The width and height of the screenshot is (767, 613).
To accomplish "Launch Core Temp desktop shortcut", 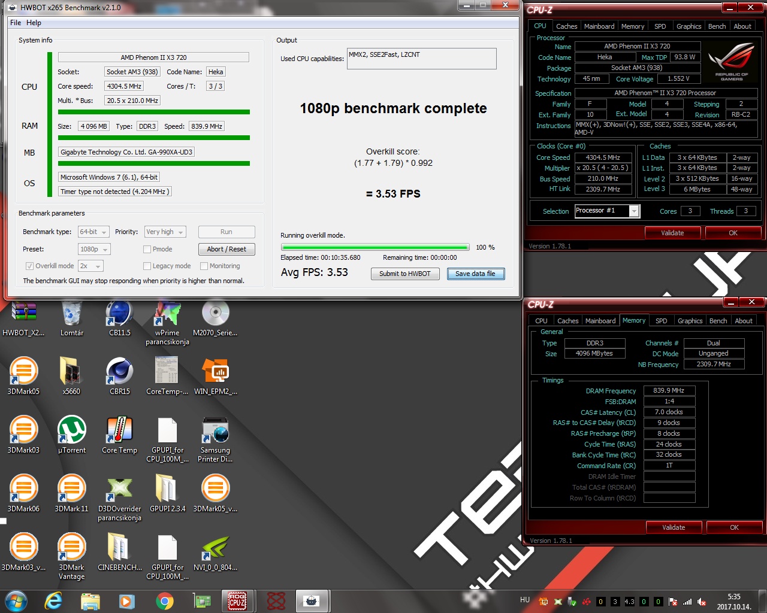I will (x=120, y=435).
